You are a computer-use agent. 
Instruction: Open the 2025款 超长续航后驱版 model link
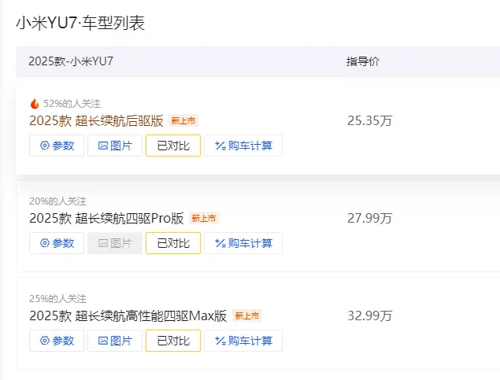point(96,120)
